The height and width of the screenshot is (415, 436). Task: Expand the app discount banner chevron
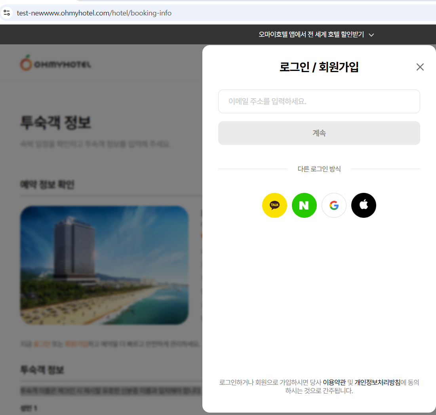[x=371, y=35]
